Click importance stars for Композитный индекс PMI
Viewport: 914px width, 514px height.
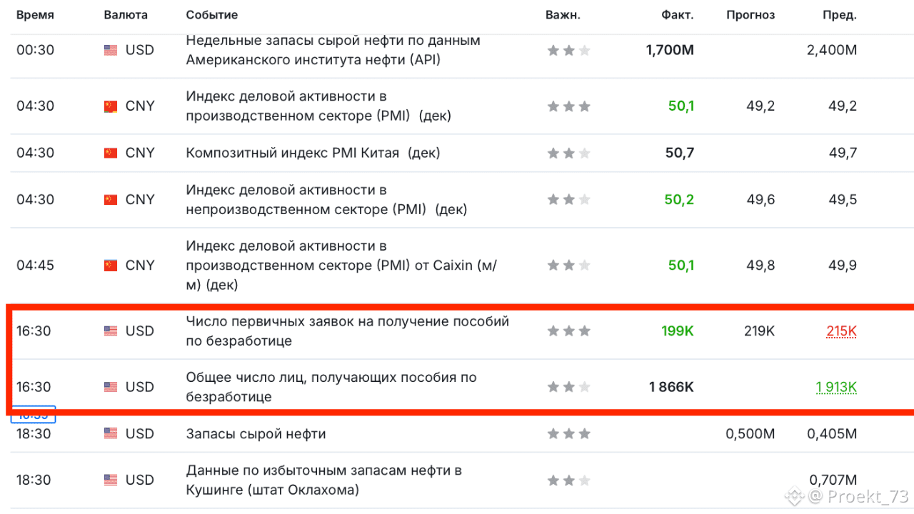(569, 153)
